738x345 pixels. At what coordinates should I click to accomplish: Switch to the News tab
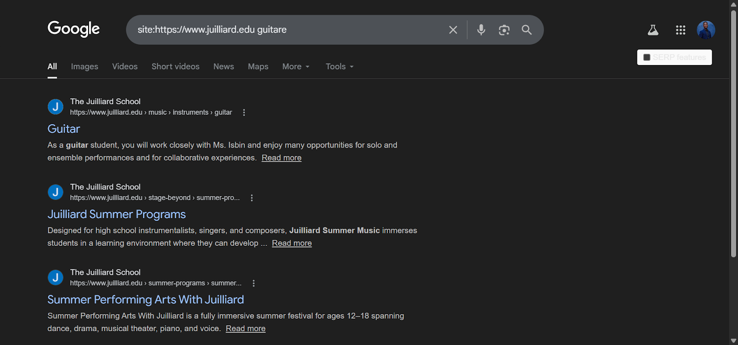(224, 66)
